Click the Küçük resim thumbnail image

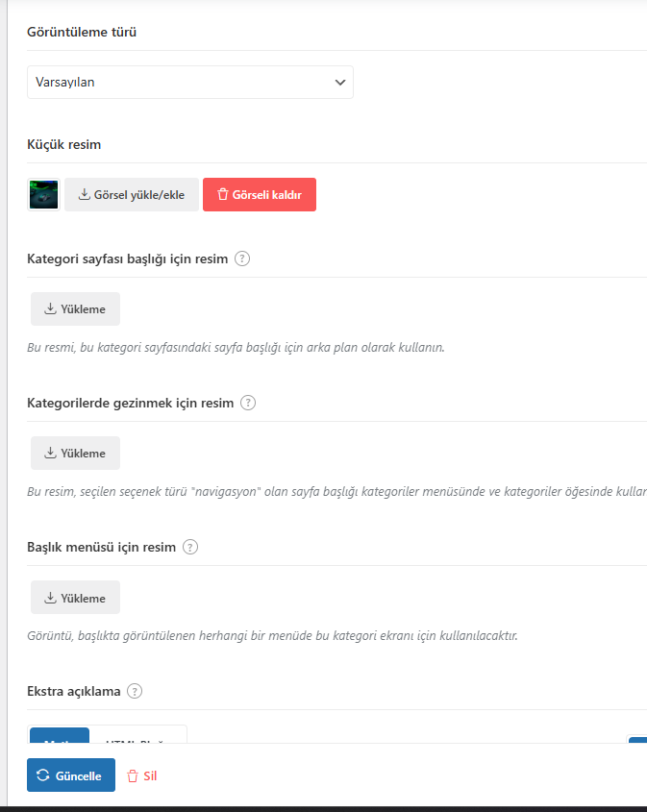point(43,195)
